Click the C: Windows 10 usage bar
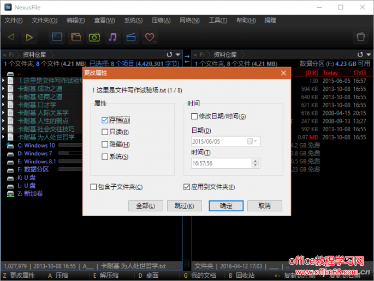The width and height of the screenshot is (374, 281). [x=70, y=145]
